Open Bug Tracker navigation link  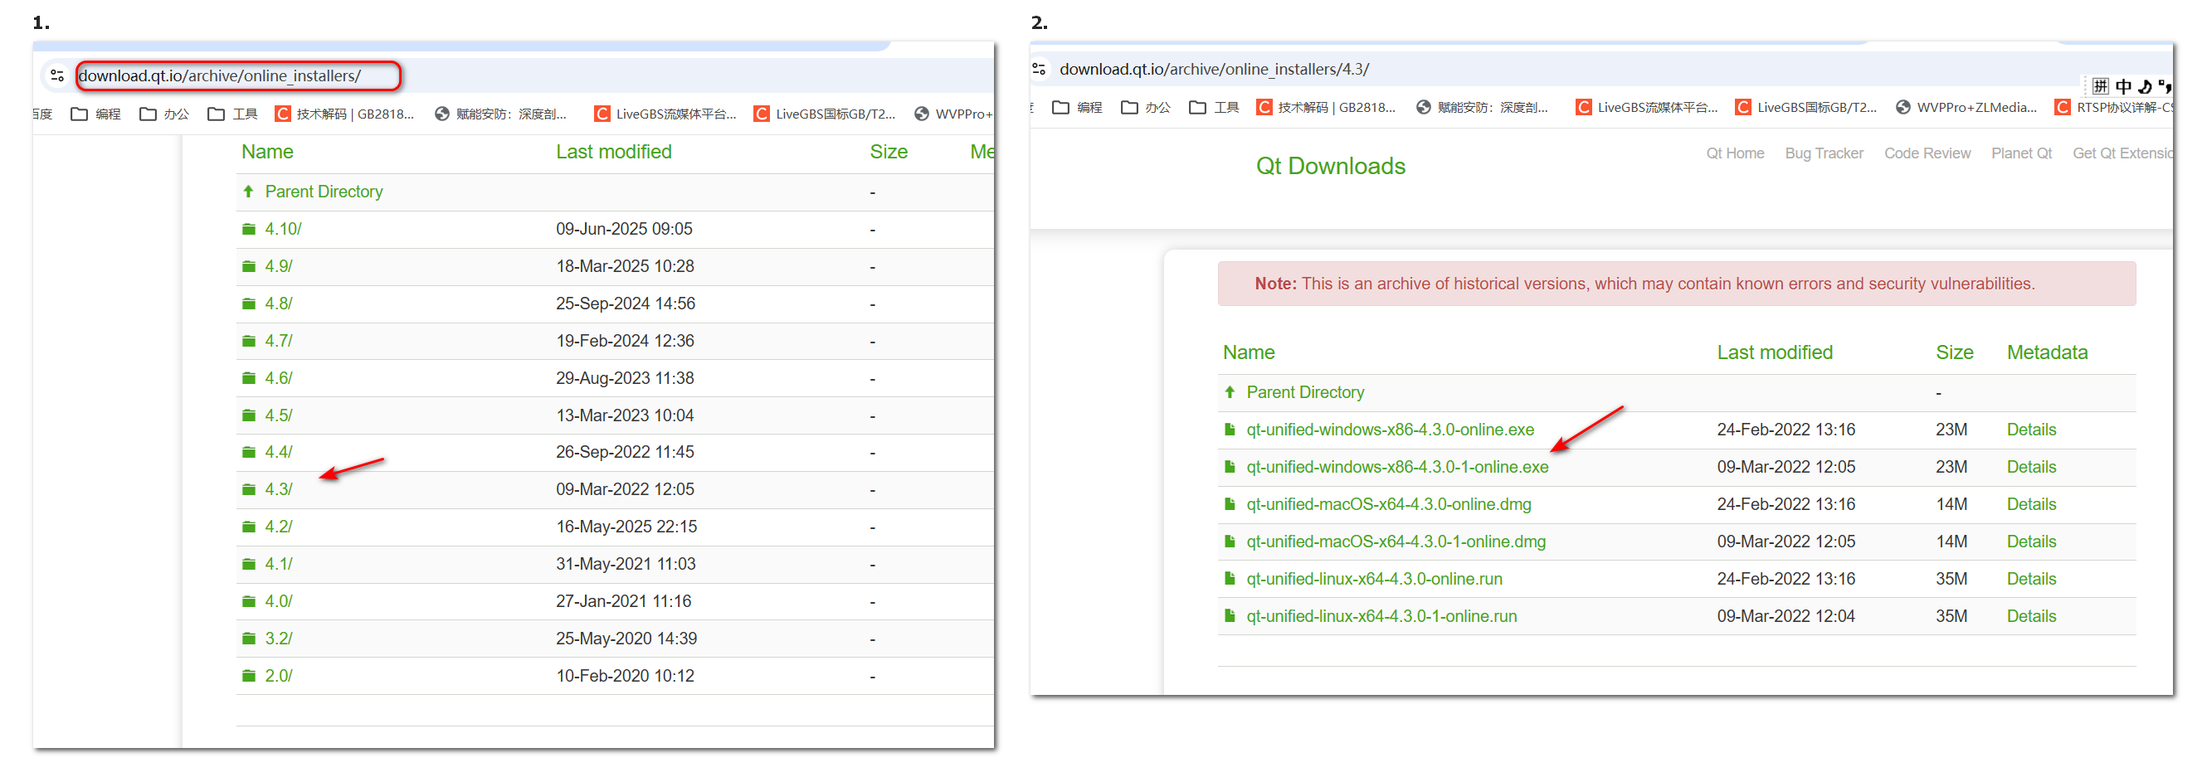[x=1824, y=153]
